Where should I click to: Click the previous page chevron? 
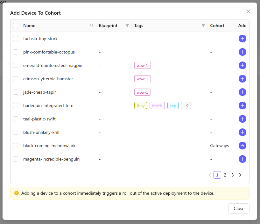(209, 175)
